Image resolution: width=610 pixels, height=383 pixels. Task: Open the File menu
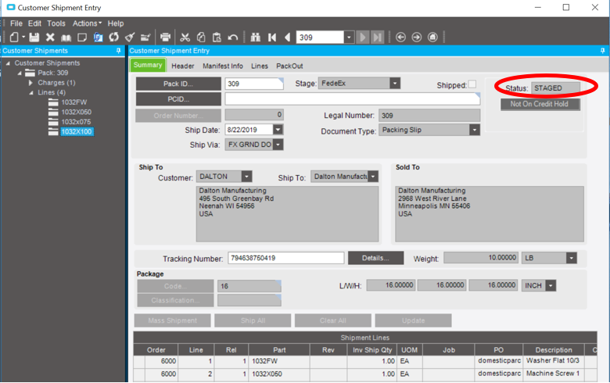16,23
